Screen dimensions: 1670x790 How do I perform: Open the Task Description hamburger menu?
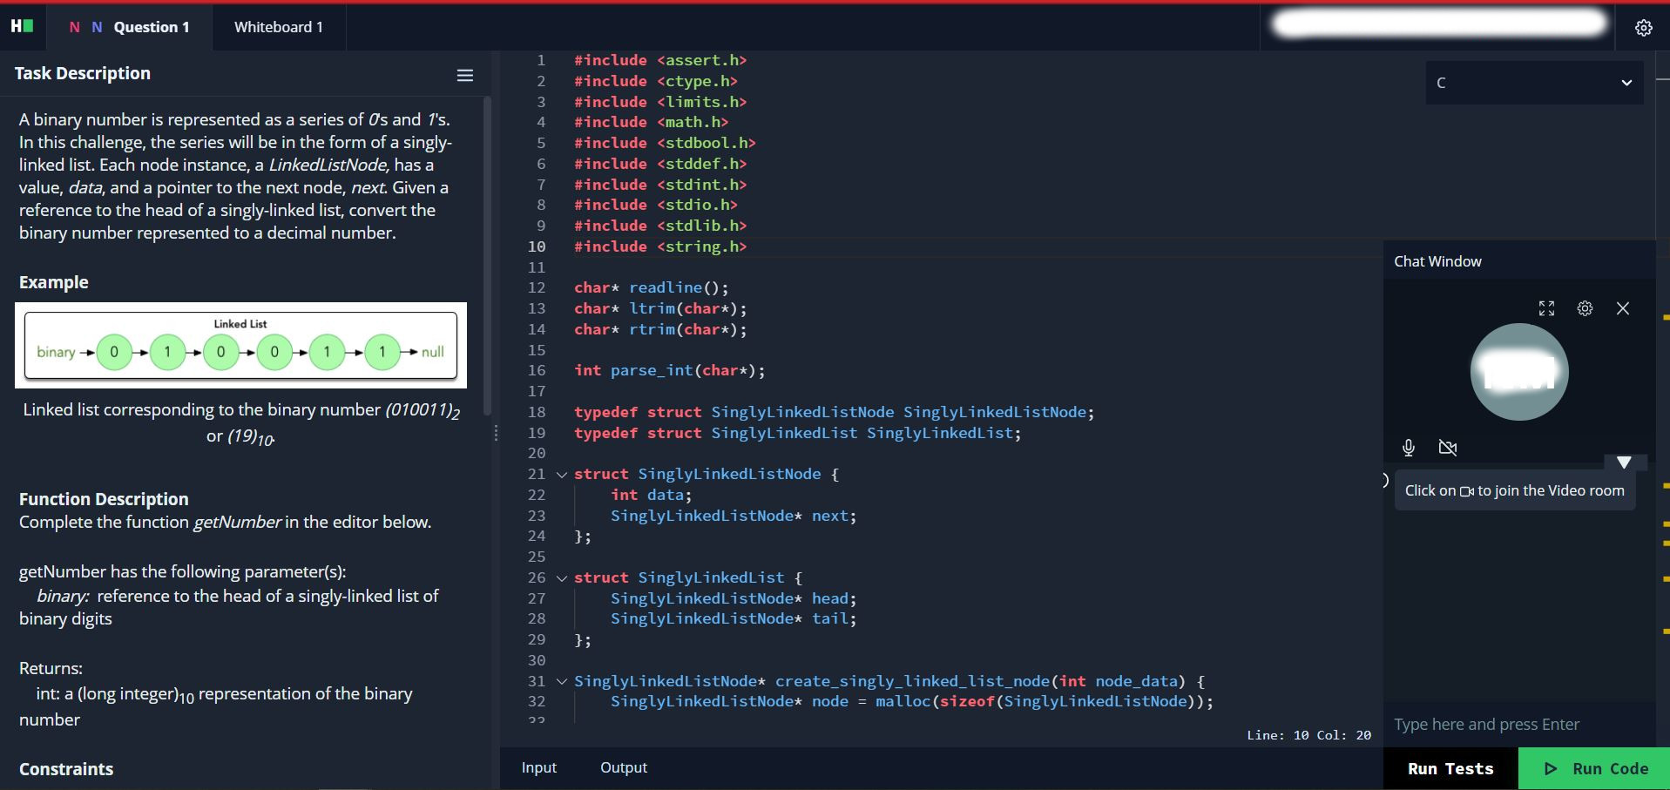click(x=465, y=76)
